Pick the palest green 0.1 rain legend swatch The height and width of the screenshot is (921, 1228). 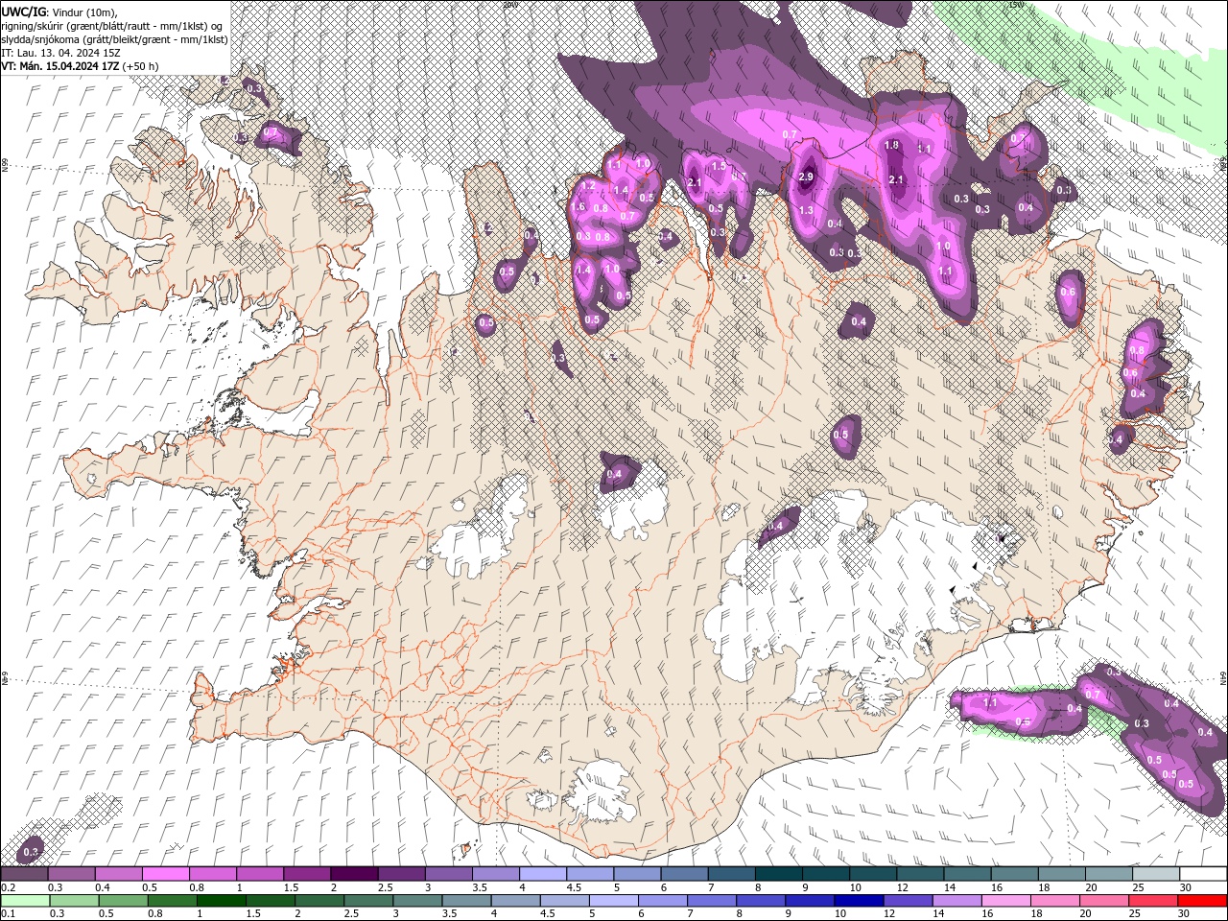click(25, 901)
